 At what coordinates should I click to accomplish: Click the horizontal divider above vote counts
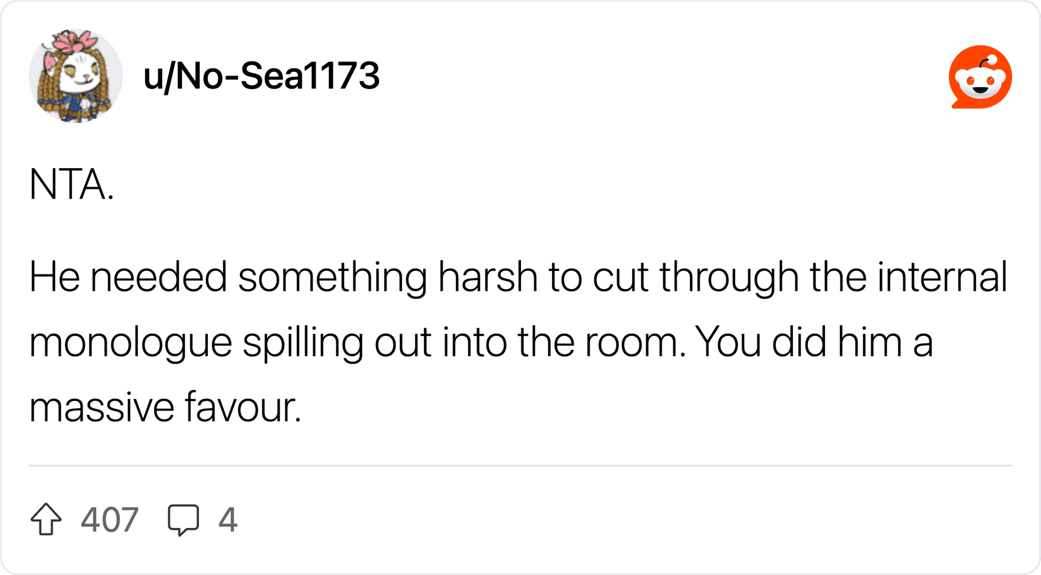[x=520, y=465]
